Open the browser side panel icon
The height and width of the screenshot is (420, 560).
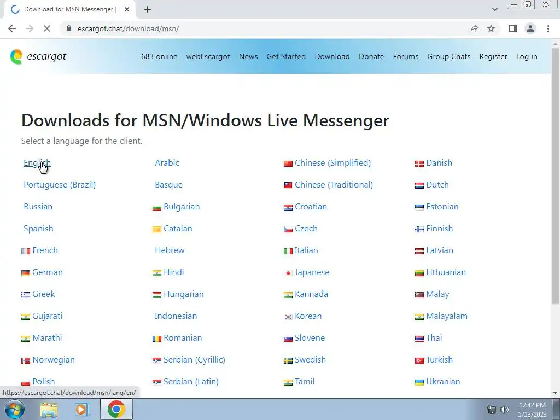point(513,28)
